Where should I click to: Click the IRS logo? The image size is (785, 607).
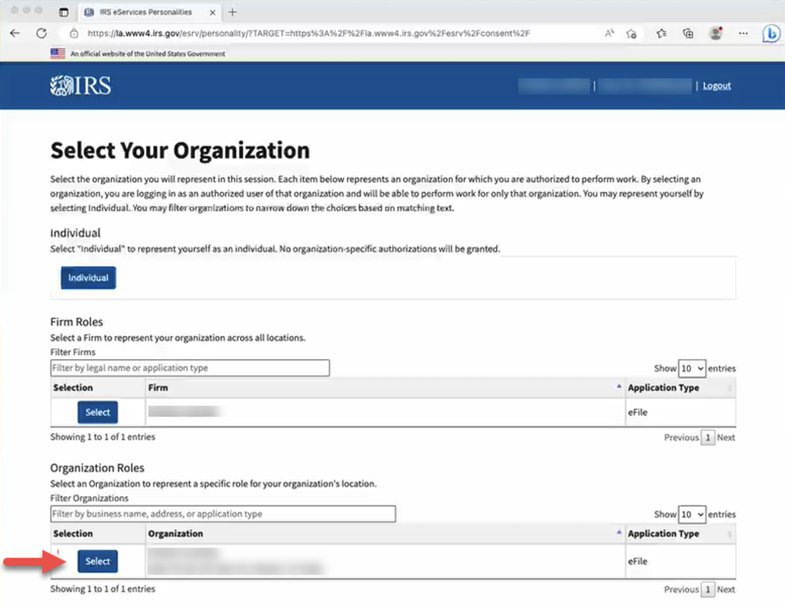coord(81,86)
